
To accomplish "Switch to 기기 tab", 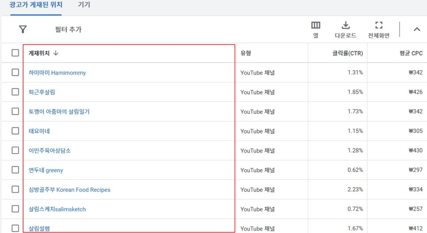I will coord(84,4).
